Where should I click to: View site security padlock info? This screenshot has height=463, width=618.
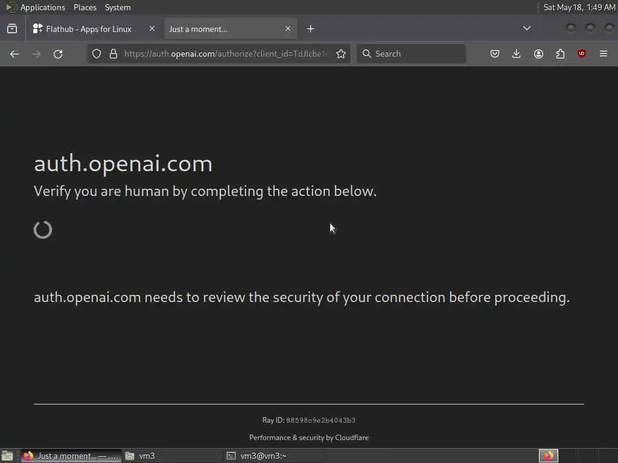[x=113, y=54]
